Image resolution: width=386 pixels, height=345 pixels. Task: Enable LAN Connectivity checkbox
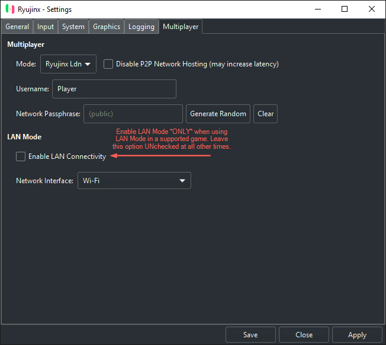(x=21, y=156)
